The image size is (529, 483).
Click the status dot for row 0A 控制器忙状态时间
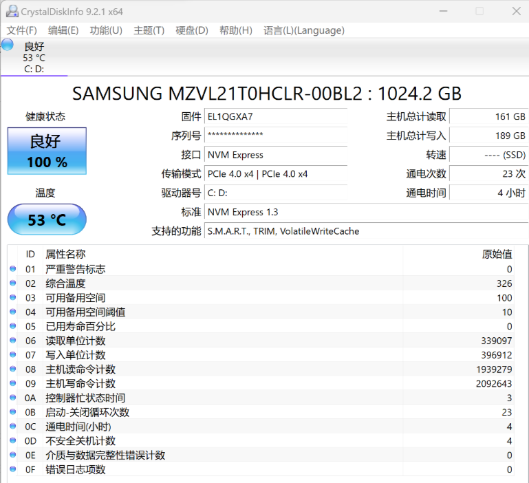tap(13, 397)
